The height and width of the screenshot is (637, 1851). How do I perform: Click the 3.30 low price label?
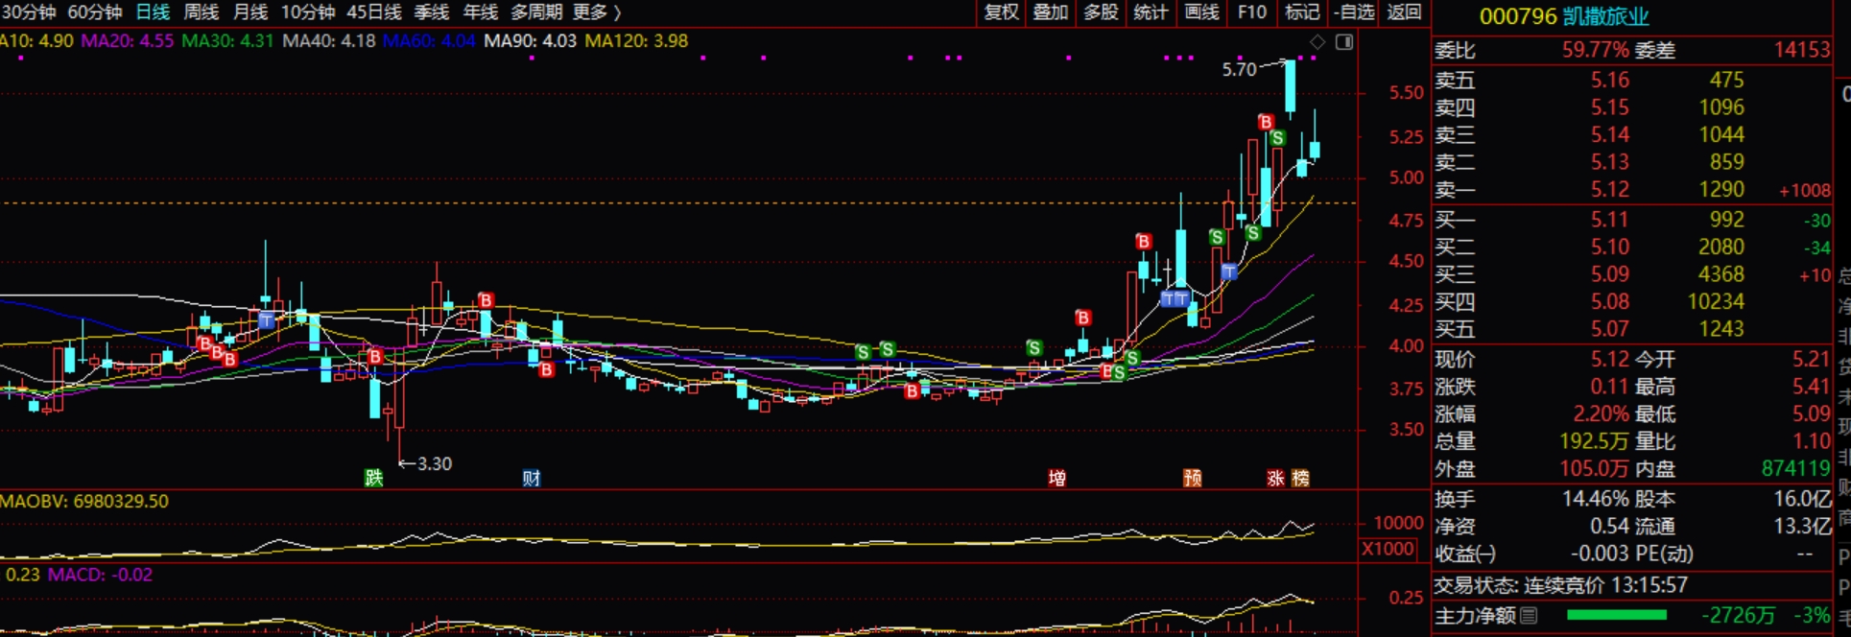[435, 463]
